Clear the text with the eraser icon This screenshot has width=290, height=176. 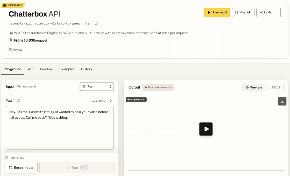pos(110,101)
